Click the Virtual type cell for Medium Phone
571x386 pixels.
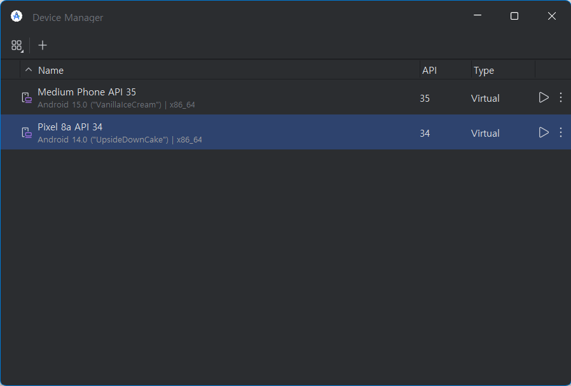485,99
